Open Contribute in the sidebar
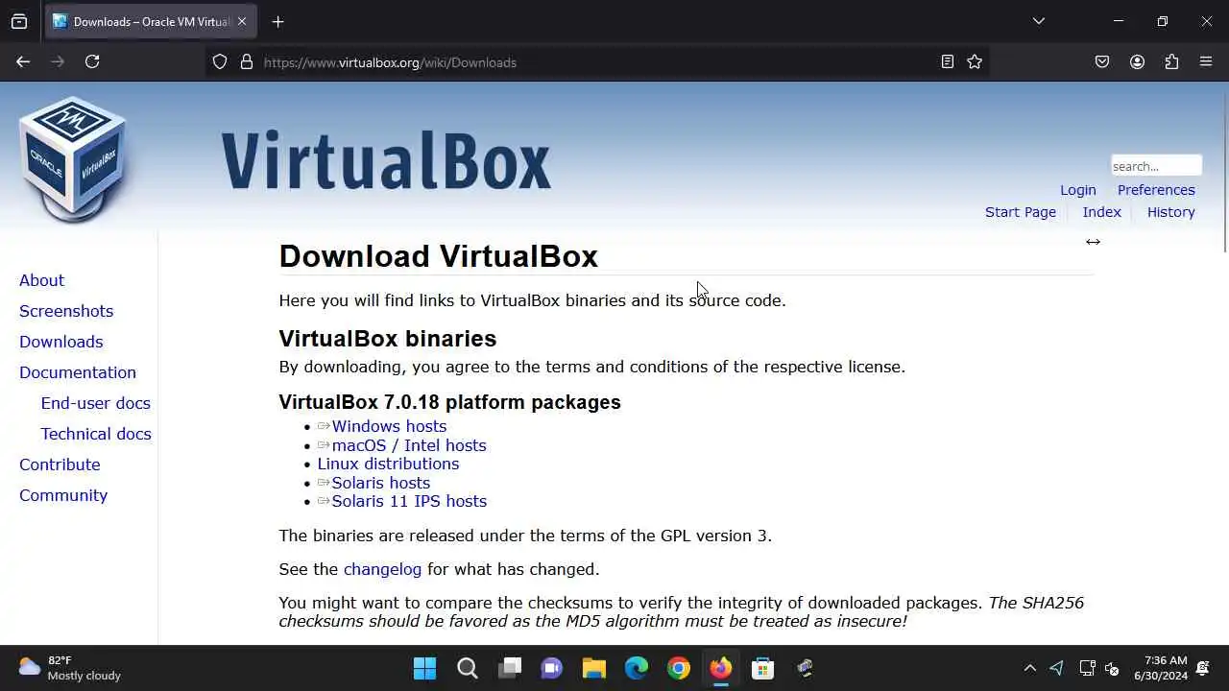 click(x=60, y=465)
